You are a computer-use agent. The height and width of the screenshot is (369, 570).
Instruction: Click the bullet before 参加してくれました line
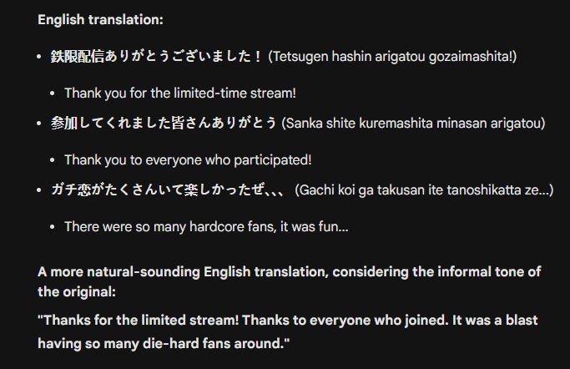(x=39, y=124)
